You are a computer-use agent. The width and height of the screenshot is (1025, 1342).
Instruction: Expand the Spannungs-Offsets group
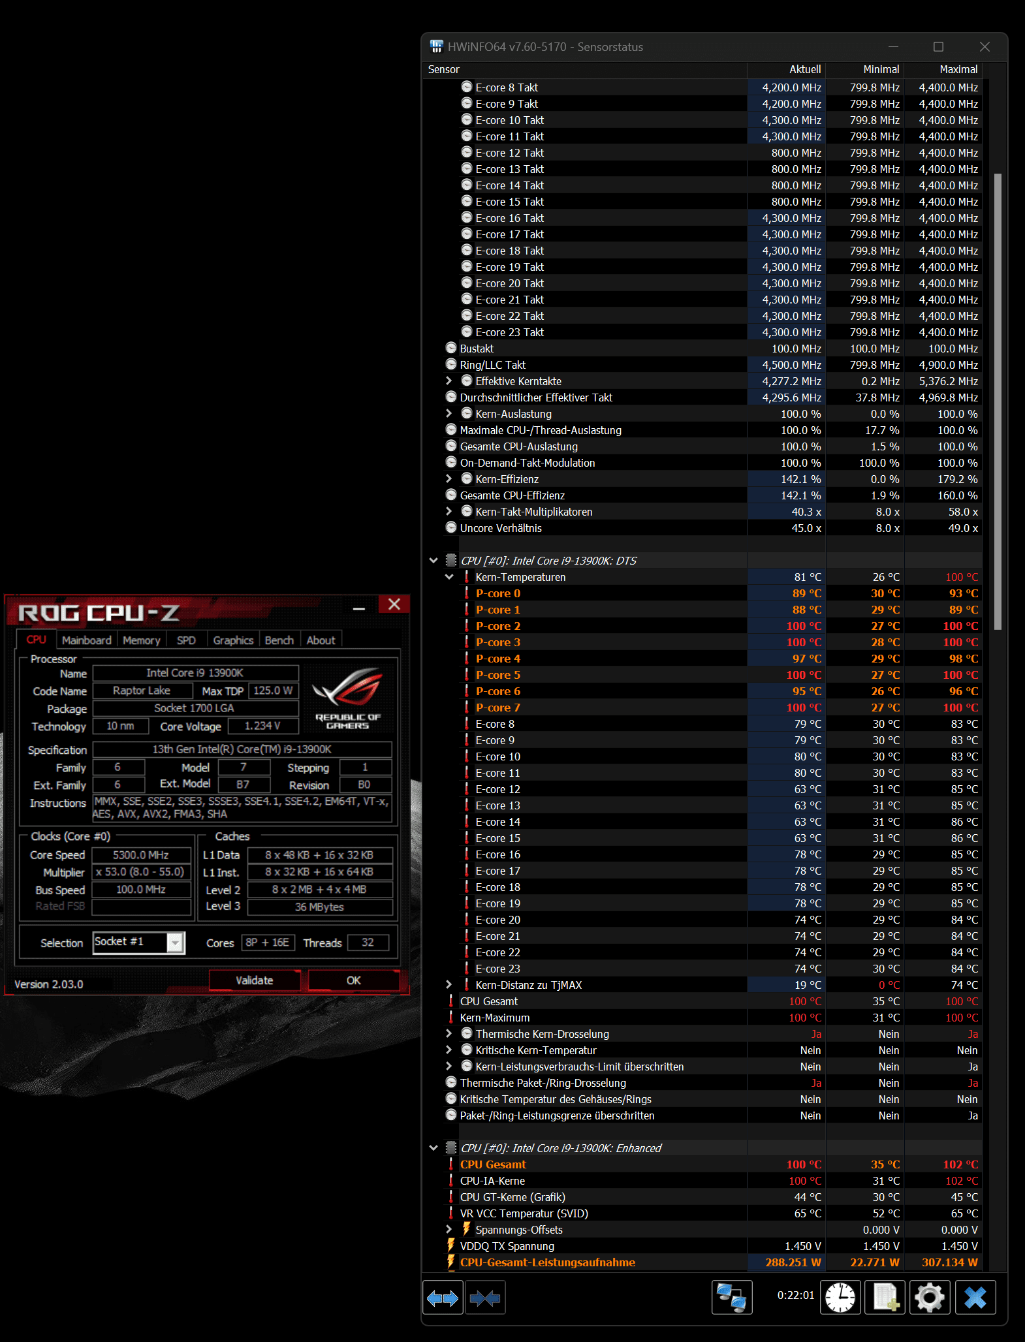click(x=449, y=1229)
